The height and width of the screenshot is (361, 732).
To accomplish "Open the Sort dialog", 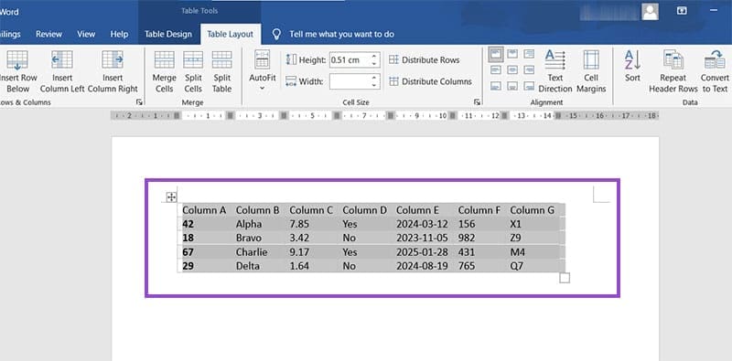I will tap(632, 66).
